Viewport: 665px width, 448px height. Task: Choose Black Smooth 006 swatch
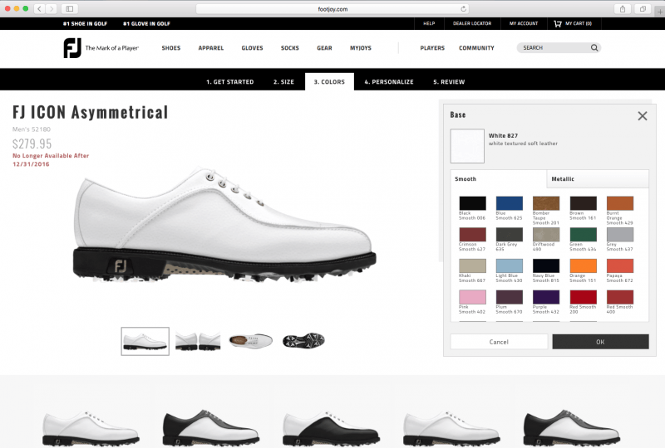[472, 203]
